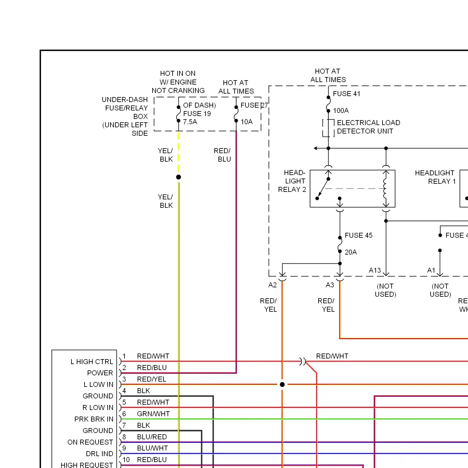Click 'RED/BLU' label below FUSE 27

tap(222, 155)
